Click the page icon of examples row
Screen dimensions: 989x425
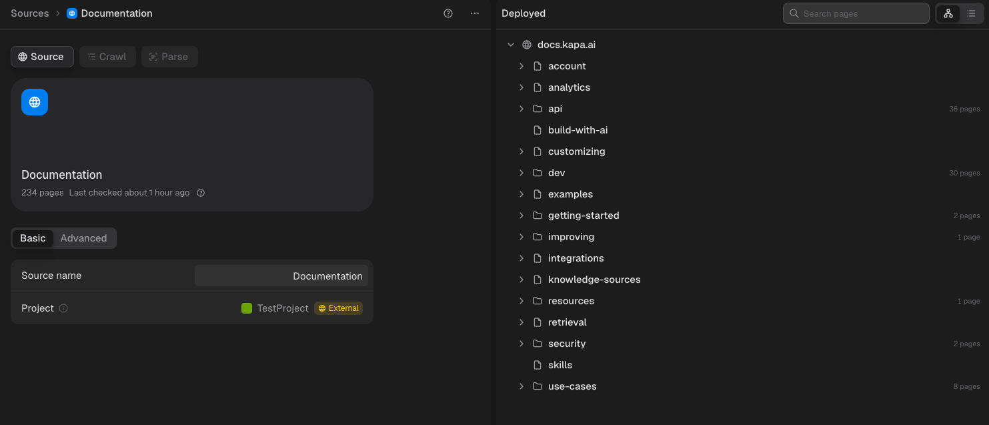[538, 194]
